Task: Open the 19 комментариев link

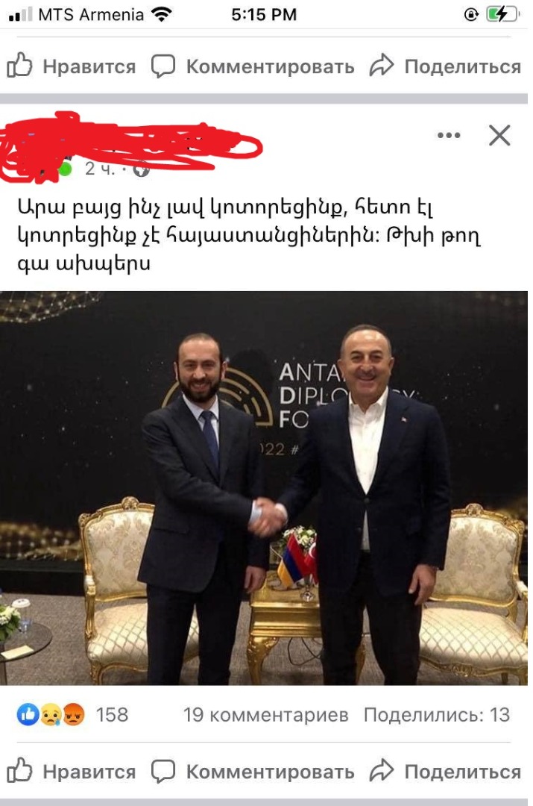Action: coord(266,714)
